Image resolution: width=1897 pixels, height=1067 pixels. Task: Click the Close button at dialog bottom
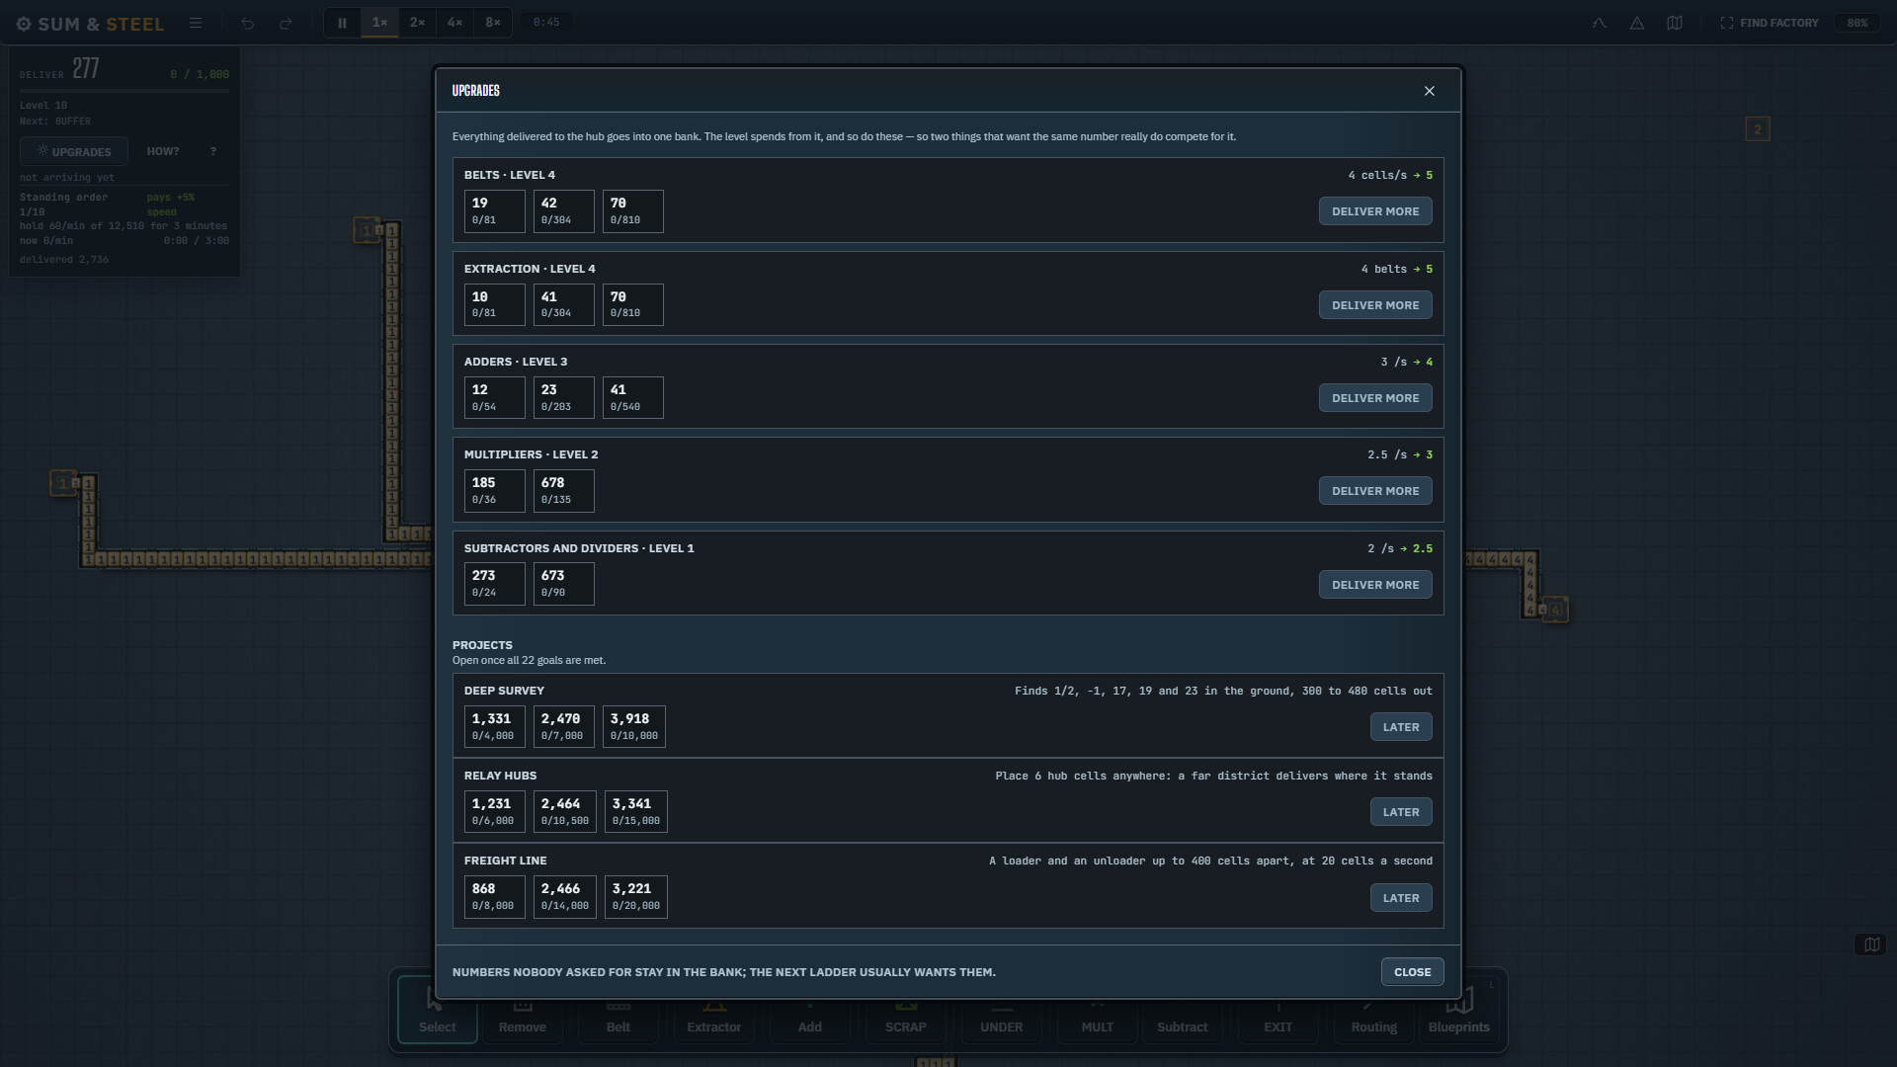tap(1412, 972)
